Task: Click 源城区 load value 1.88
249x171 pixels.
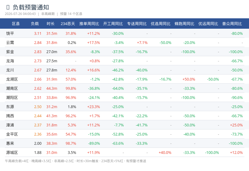Action: click(x=38, y=153)
